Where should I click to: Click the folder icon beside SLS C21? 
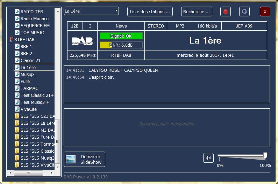click(17, 116)
